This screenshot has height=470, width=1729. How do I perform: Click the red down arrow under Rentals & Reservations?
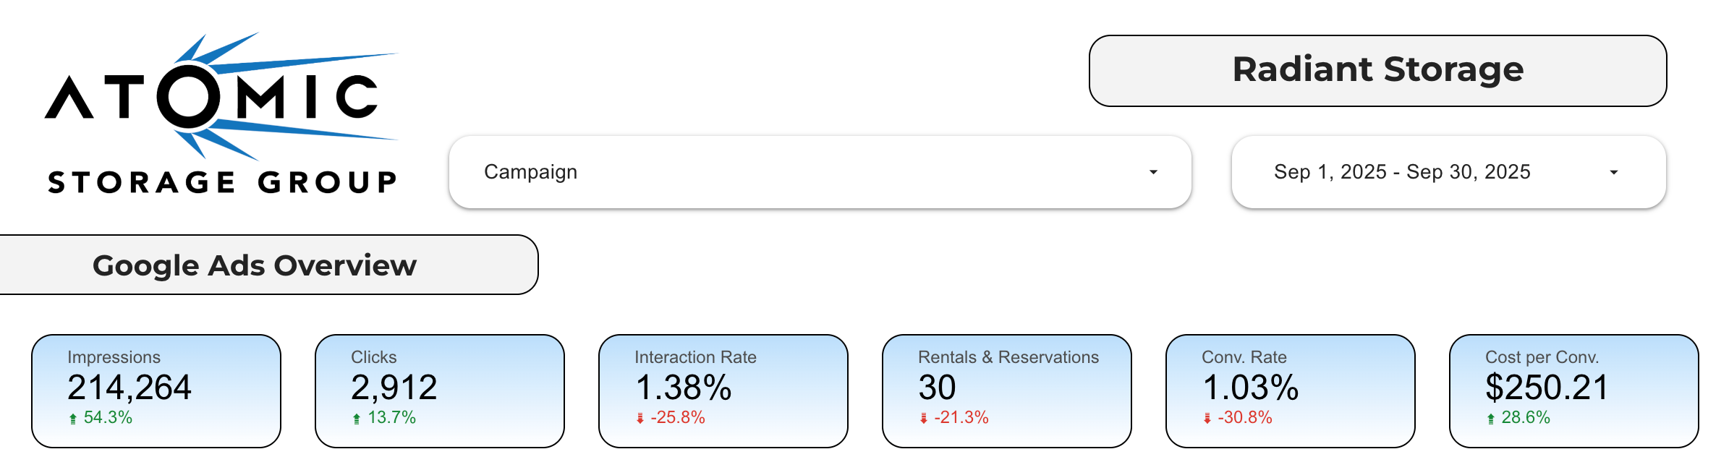point(924,419)
